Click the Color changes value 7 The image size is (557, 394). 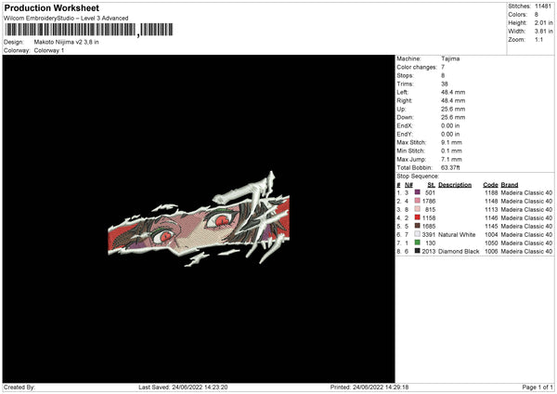point(443,67)
